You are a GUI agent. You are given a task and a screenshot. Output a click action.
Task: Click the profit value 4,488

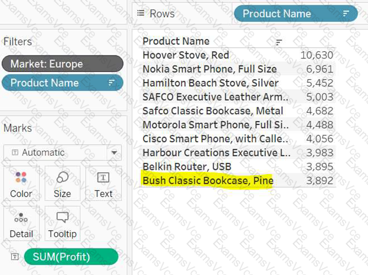[x=320, y=125]
